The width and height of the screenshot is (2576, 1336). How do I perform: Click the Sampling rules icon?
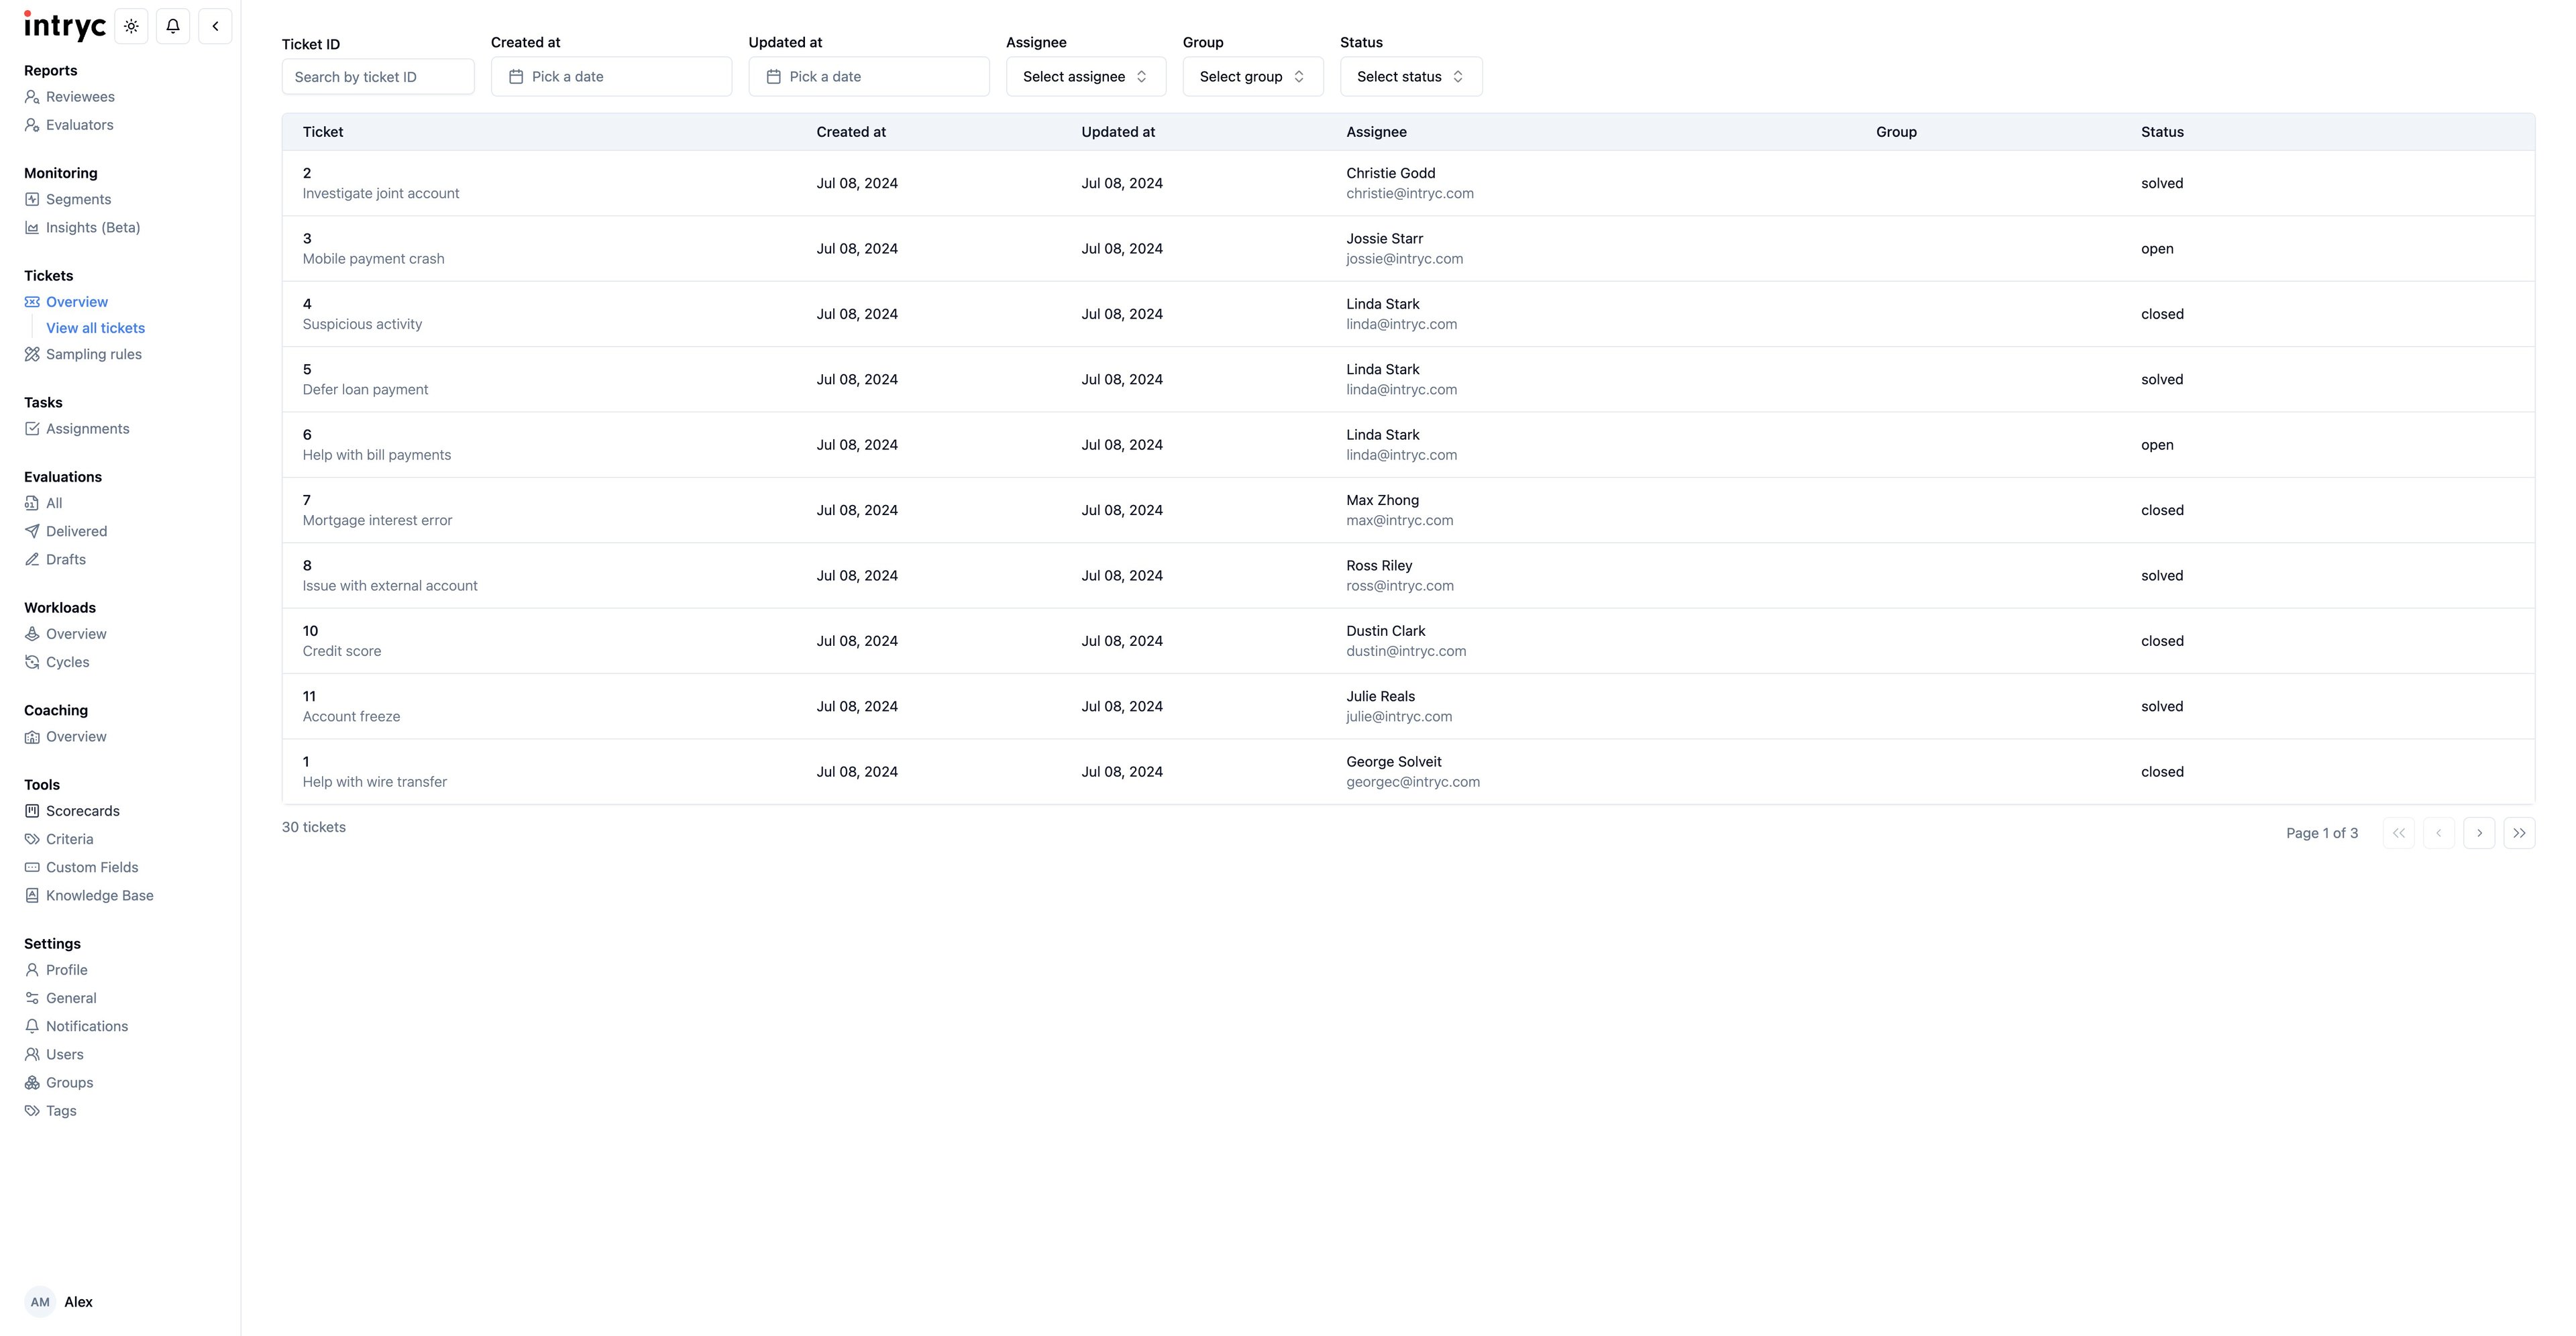pos(32,354)
